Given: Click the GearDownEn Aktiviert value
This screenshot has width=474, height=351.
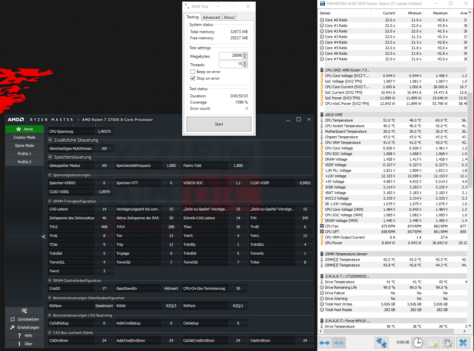Looking at the screenshot, I should point(171,288).
